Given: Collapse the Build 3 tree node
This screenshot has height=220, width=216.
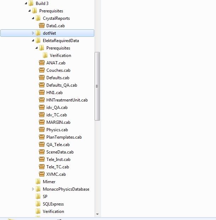Looking at the screenshot, I should pos(26,4).
